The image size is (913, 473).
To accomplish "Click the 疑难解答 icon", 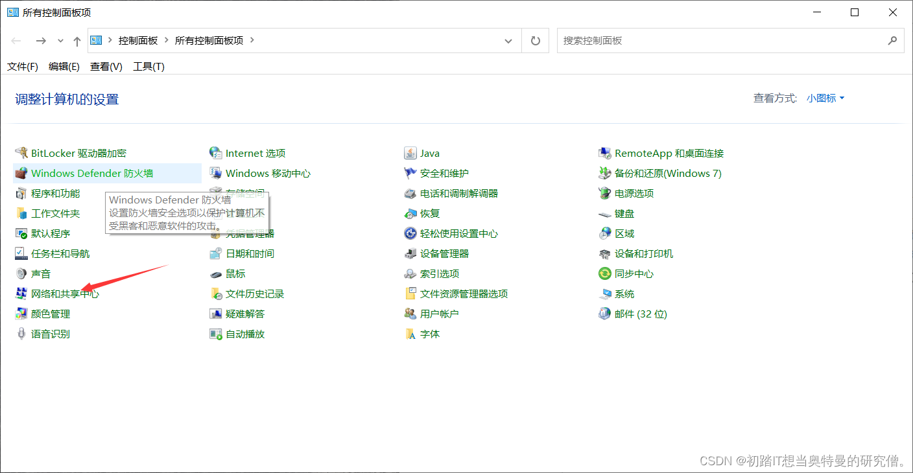I will pyautogui.click(x=216, y=314).
